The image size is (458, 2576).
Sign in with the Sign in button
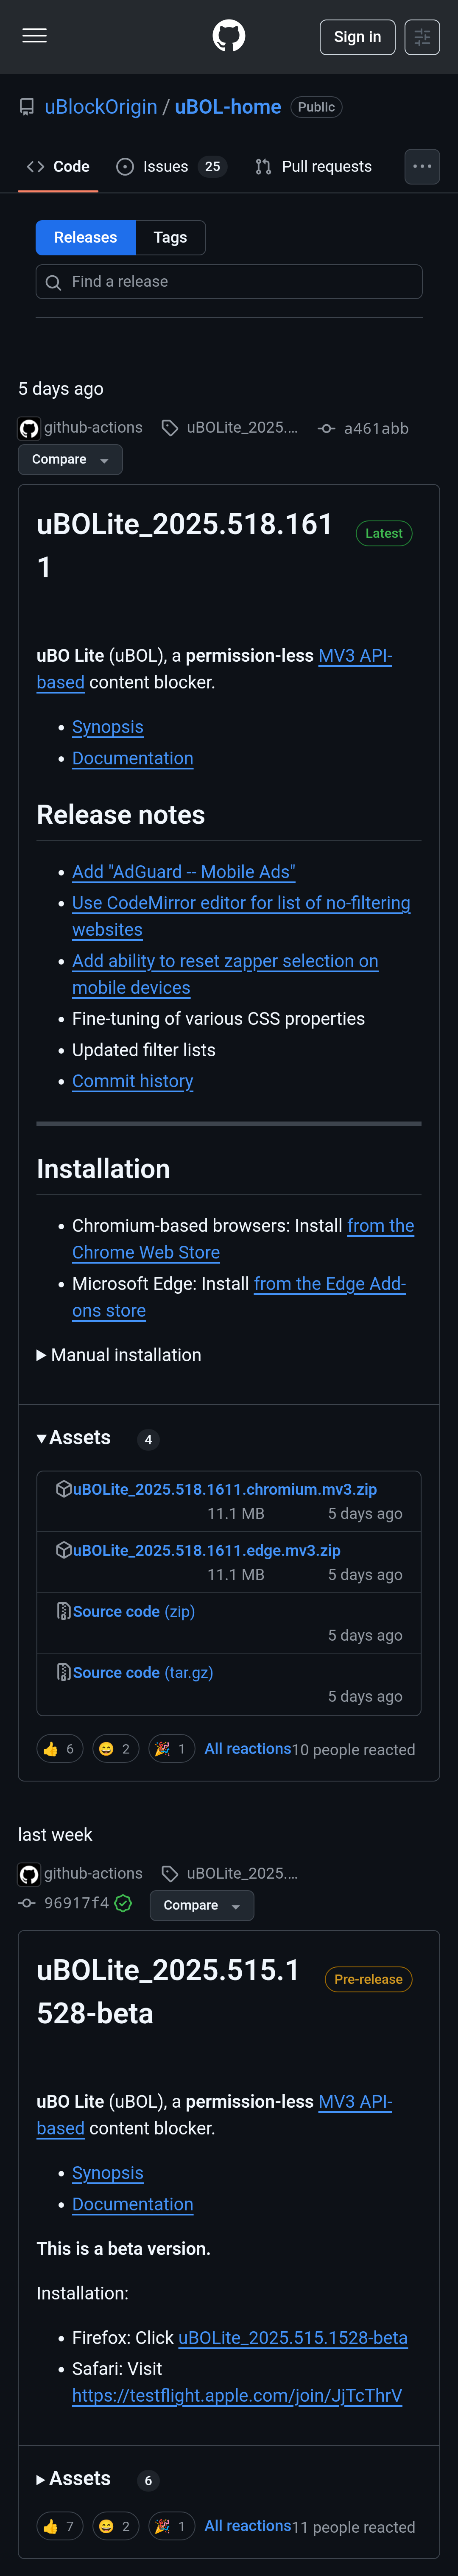click(357, 37)
